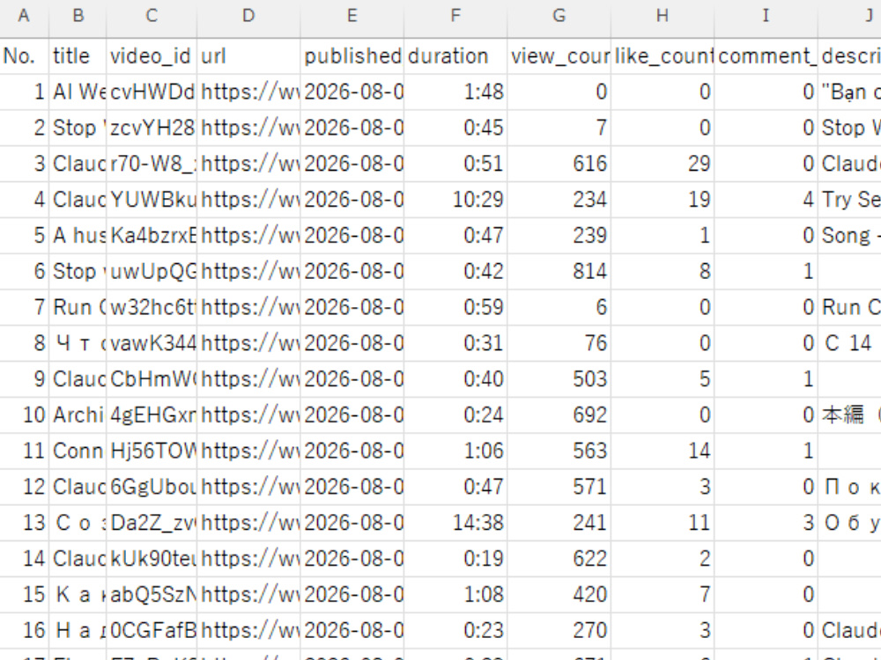Click the 'video_id' header cell
The height and width of the screenshot is (660, 881).
coord(152,56)
